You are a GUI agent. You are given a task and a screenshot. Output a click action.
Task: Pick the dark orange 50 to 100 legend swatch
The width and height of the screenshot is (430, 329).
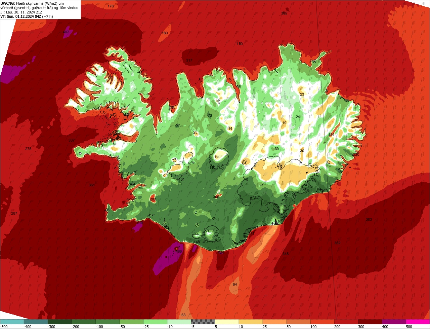tap(298, 322)
